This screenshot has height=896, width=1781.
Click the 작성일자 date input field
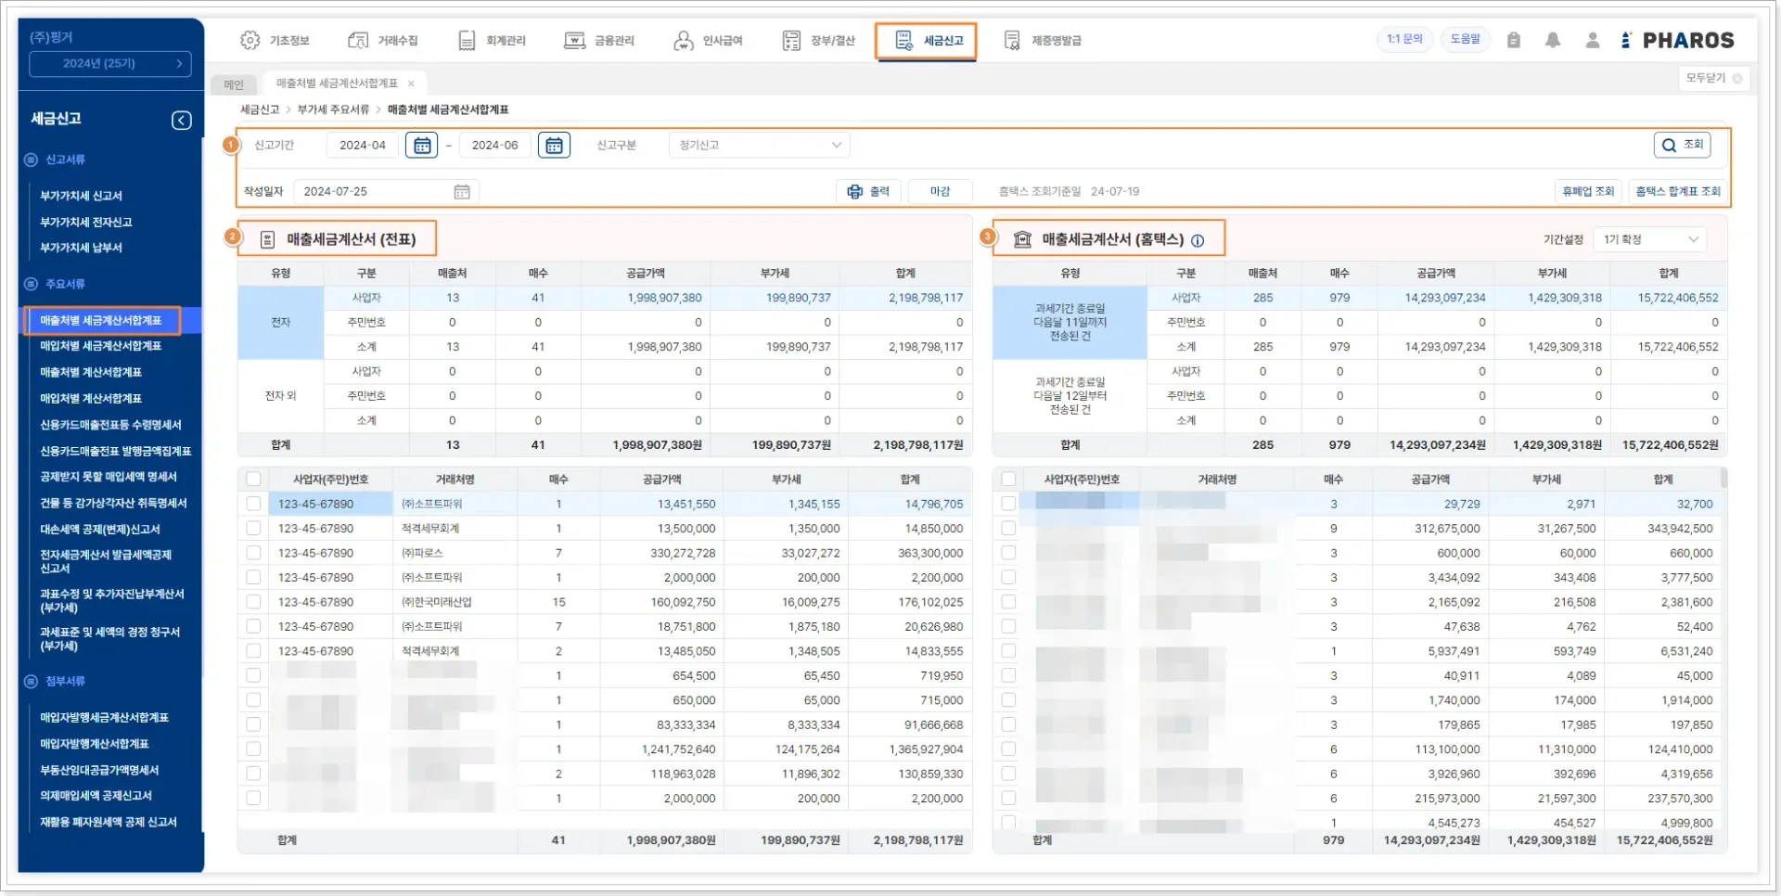[x=371, y=192]
